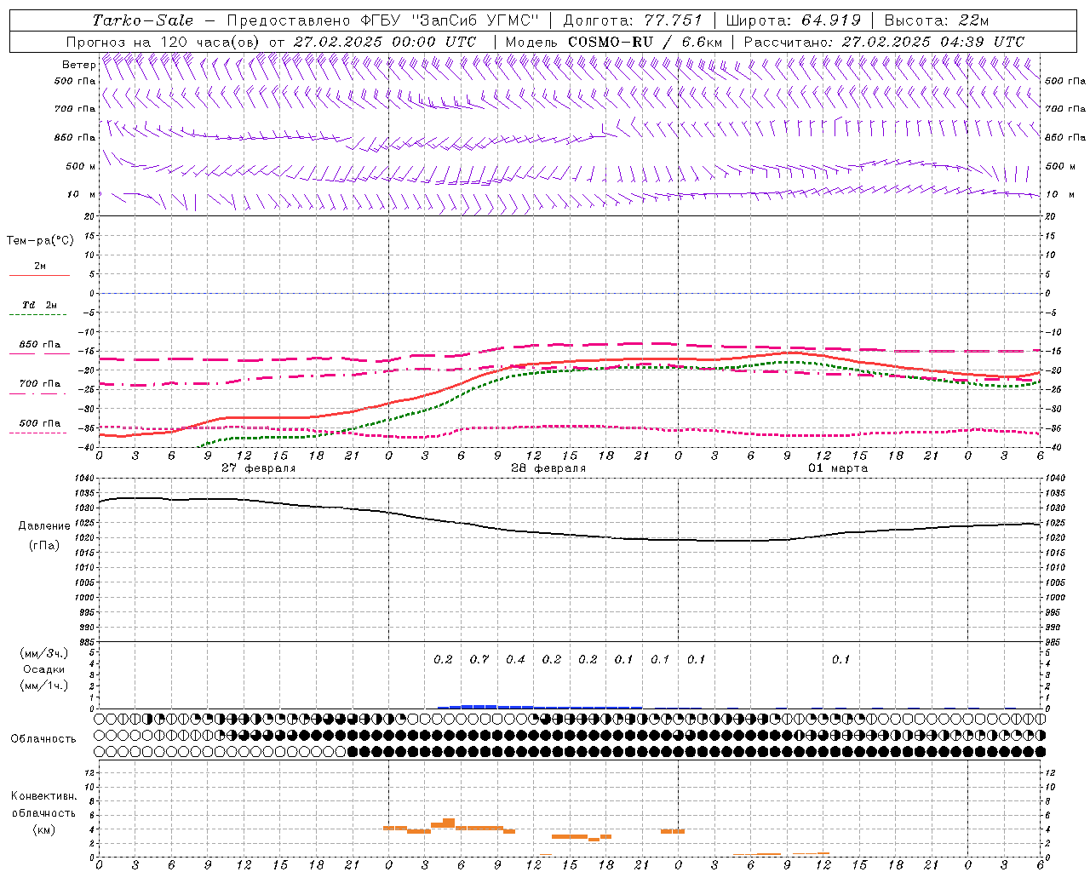Image resolution: width=1090 pixels, height=872 pixels.
Task: Click the ФГБУ "ЗапСиб УГМС" provider text
Action: (x=450, y=20)
